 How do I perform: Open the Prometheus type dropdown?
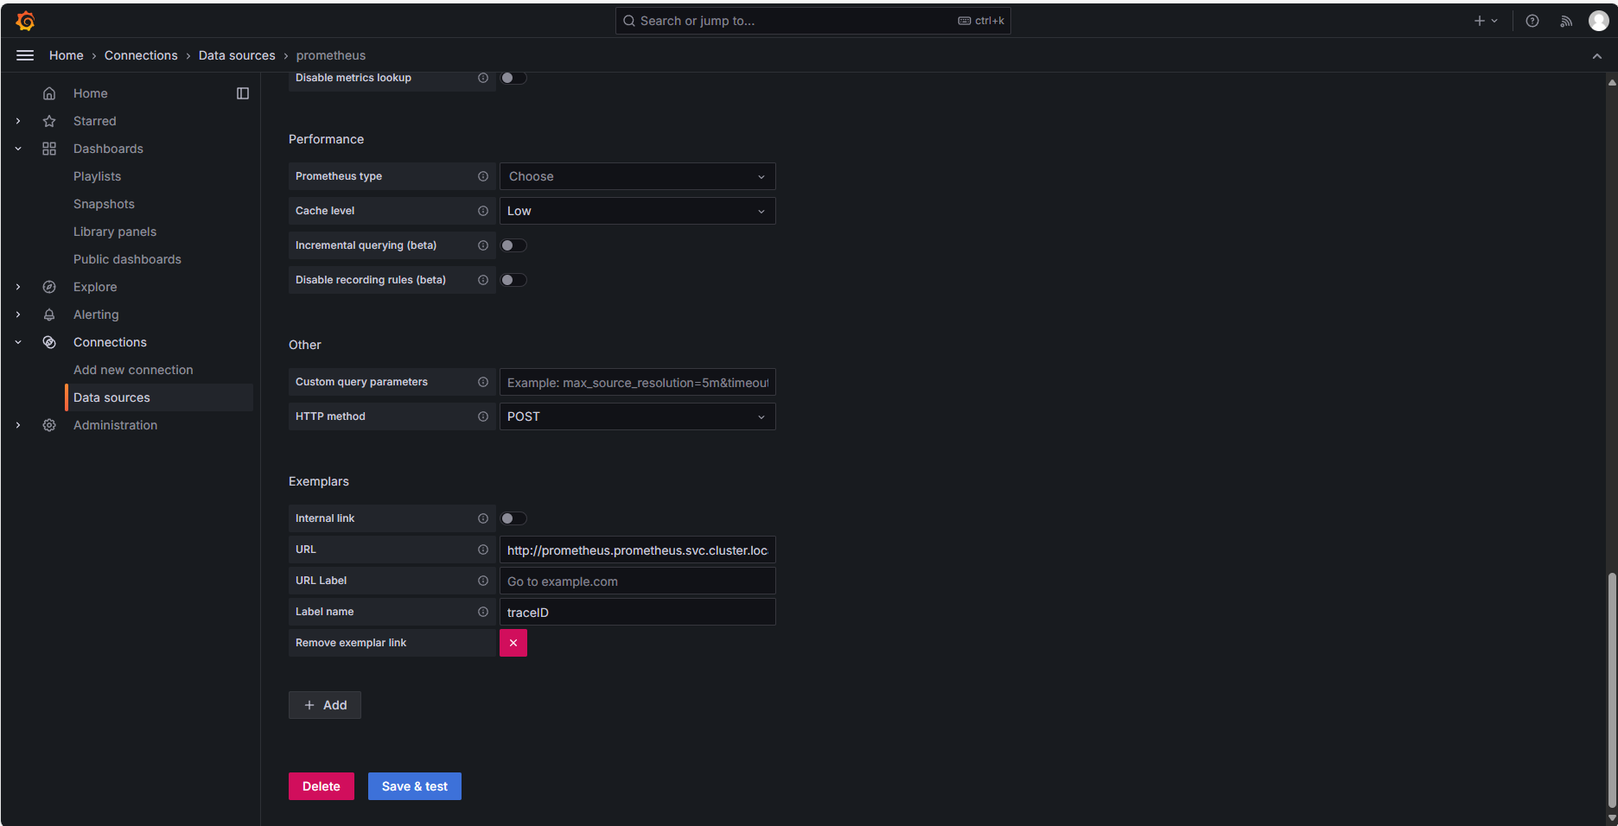(638, 176)
